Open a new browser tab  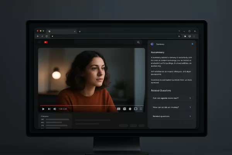click(x=80, y=31)
